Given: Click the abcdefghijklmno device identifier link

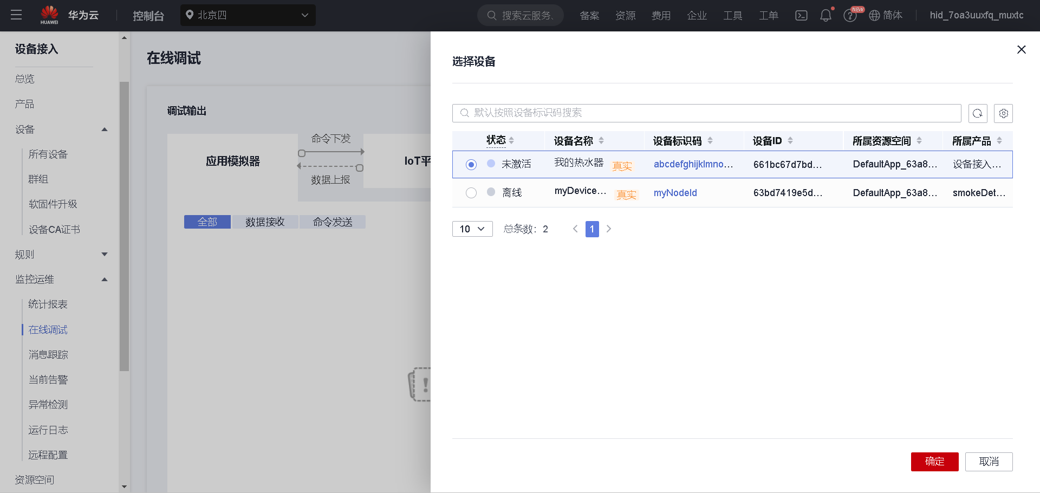Looking at the screenshot, I should click(x=693, y=164).
